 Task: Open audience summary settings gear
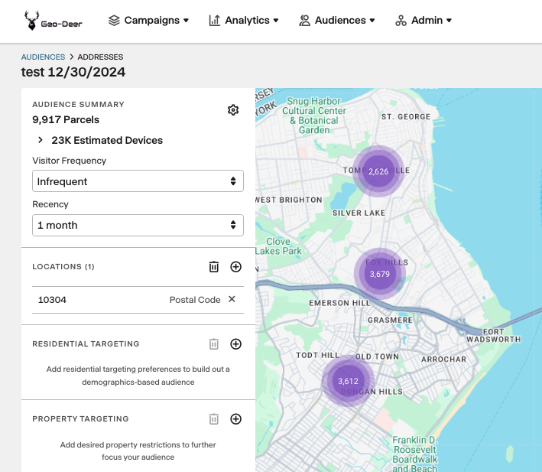point(233,110)
